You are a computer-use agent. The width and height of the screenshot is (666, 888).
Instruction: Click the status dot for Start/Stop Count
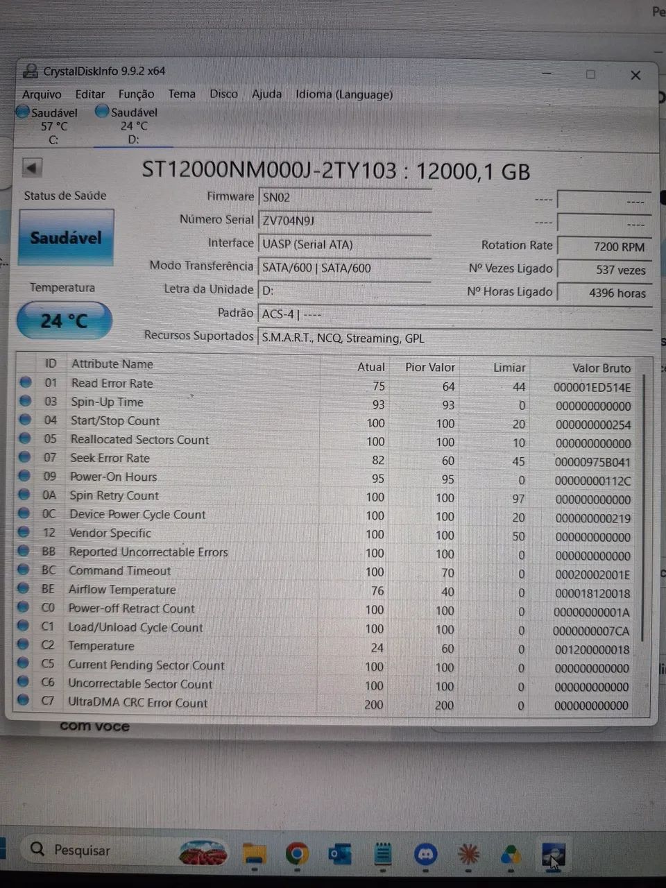click(x=25, y=419)
